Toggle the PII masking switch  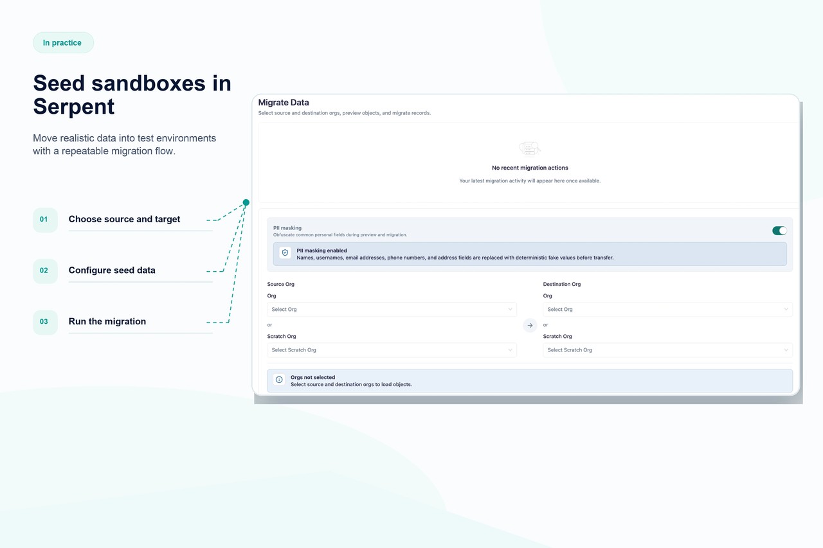(x=779, y=231)
